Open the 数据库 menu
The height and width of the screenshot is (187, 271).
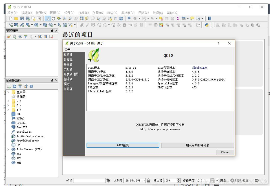tap(128, 13)
